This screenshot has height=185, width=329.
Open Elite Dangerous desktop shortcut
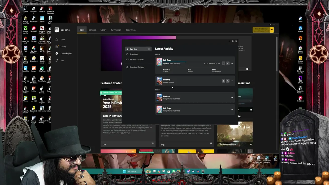click(42, 99)
